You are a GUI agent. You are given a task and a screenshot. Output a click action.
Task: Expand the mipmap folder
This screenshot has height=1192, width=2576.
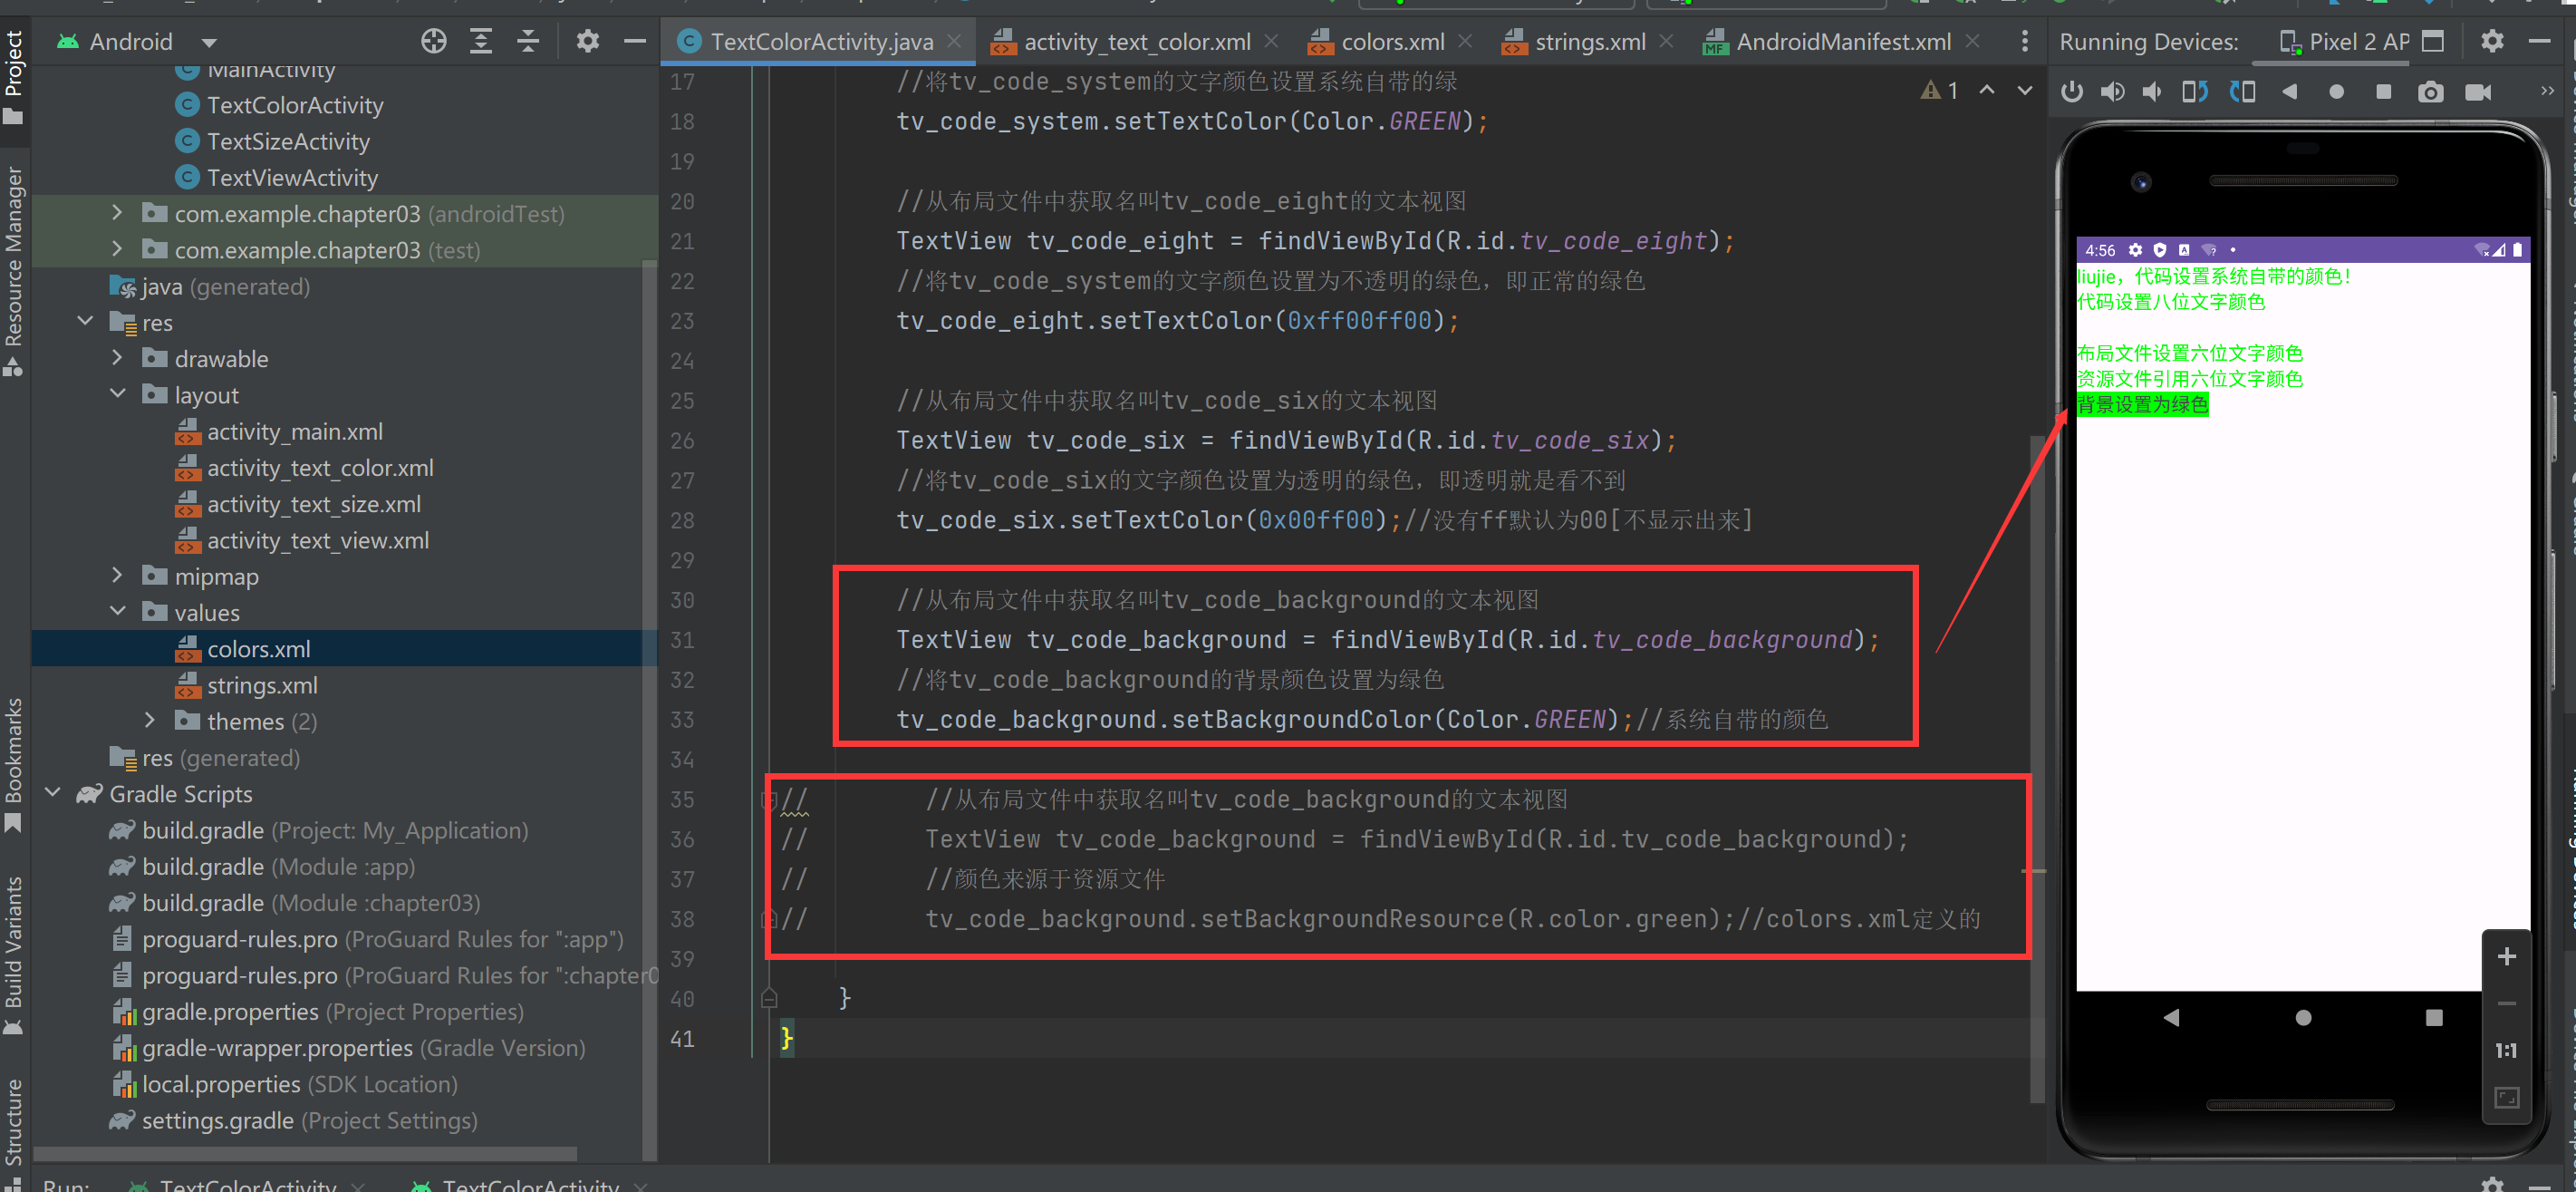point(117,575)
